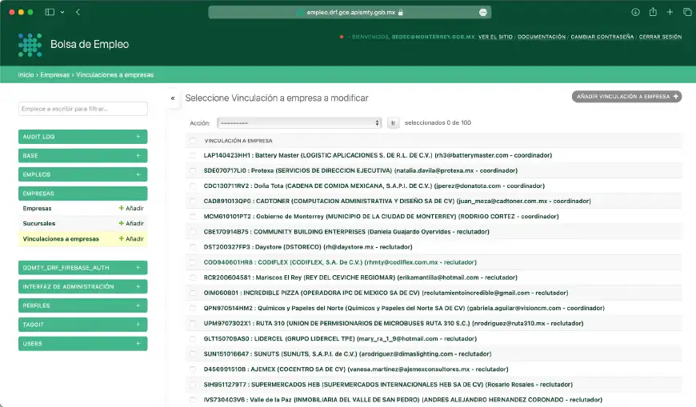Image resolution: width=696 pixels, height=407 pixels.
Task: Check the Mariscos El Rey row checkbox
Action: point(193,277)
